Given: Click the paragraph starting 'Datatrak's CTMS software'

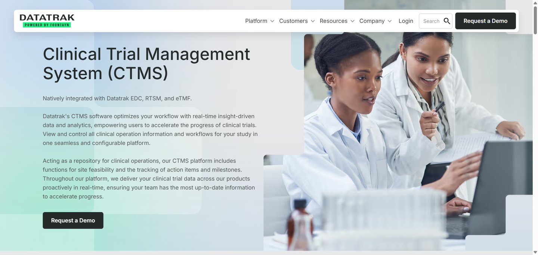Looking at the screenshot, I should 150,130.
